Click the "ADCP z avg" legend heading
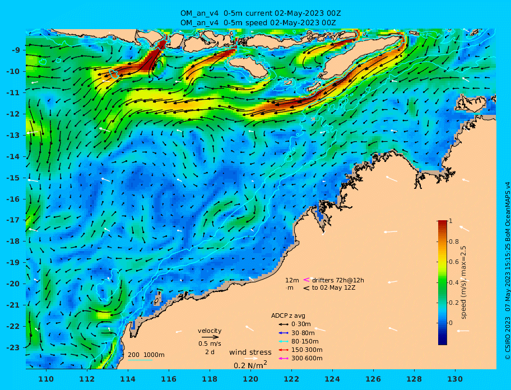The image size is (511, 390). point(288,315)
